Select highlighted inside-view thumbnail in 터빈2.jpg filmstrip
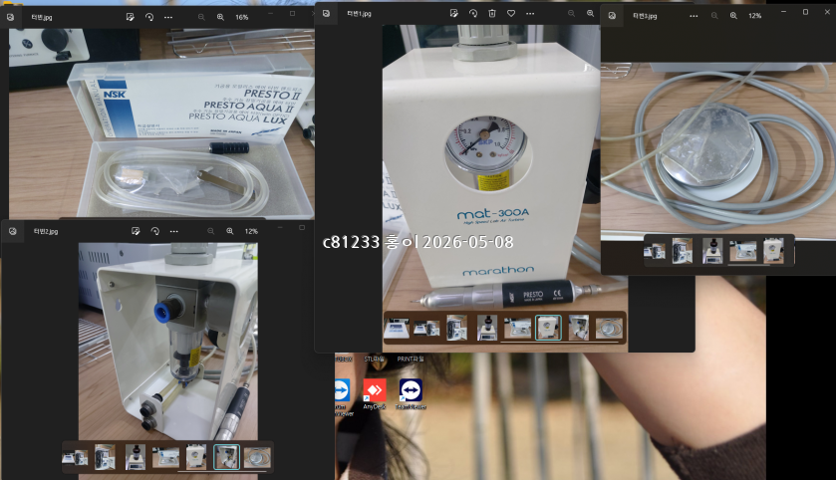 tap(226, 458)
